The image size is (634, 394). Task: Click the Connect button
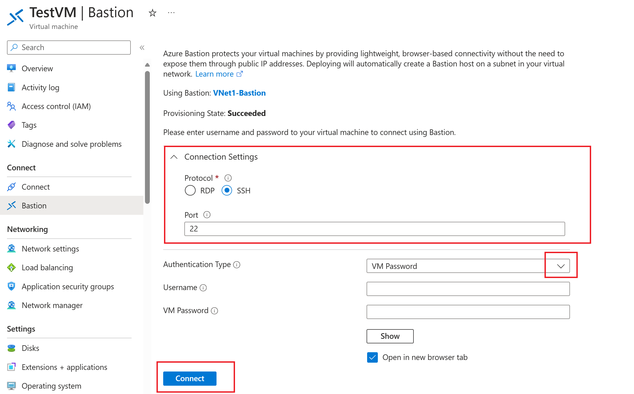[189, 378]
